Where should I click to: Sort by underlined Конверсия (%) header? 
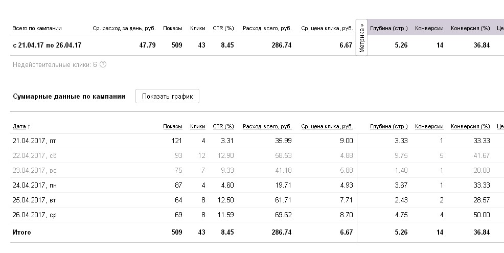pos(470,126)
